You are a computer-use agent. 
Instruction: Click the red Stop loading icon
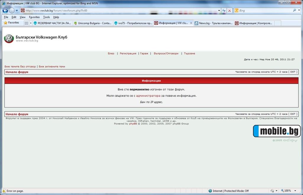230,10
